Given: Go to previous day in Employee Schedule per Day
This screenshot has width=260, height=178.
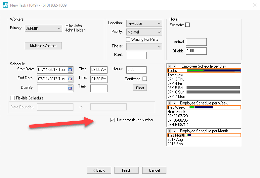Looking at the screenshot, I should point(169,66).
